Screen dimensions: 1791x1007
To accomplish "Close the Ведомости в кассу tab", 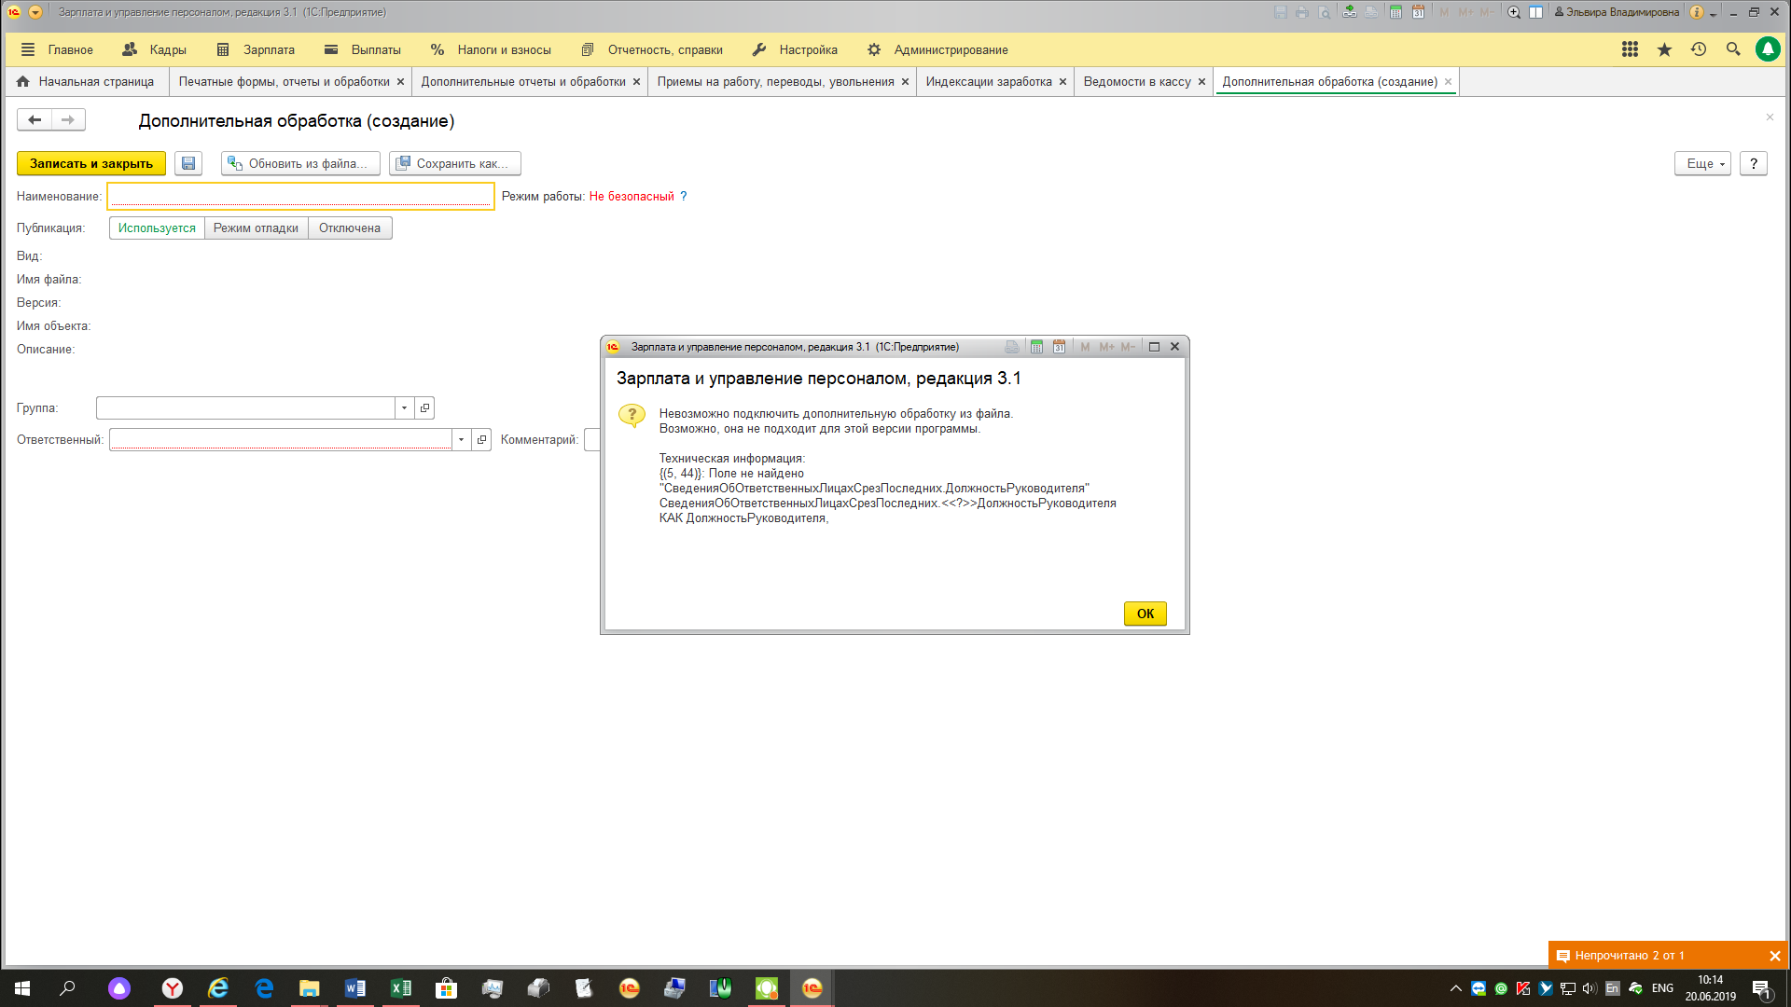I will [x=1201, y=82].
